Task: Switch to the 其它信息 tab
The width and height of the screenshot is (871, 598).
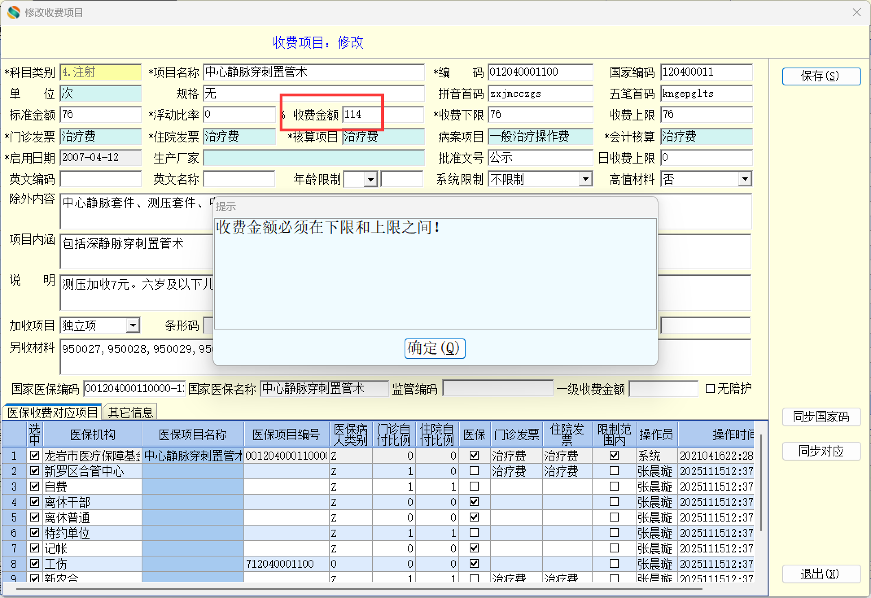Action: [130, 412]
